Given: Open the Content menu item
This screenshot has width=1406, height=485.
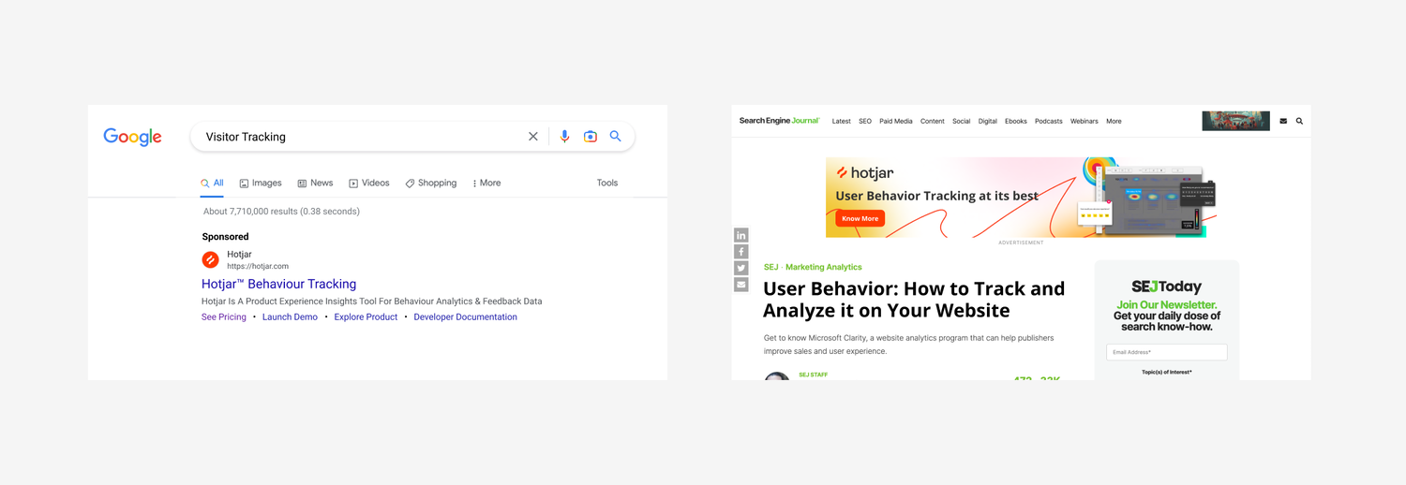Looking at the screenshot, I should (x=933, y=122).
